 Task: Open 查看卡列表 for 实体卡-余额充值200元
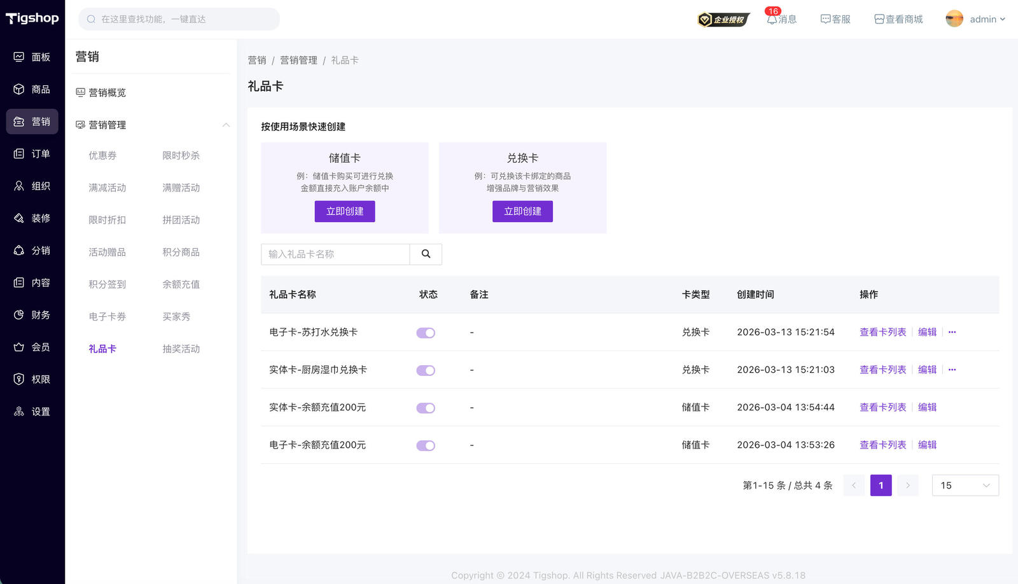click(x=882, y=407)
